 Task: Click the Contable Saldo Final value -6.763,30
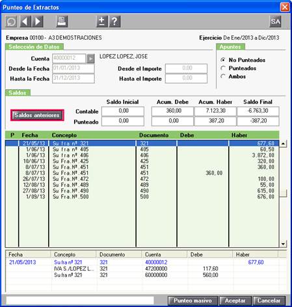pos(258,111)
